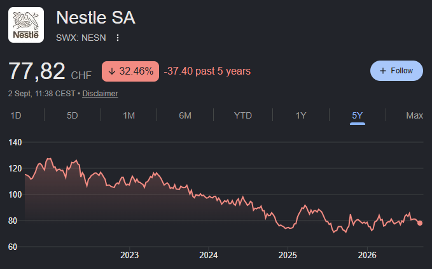Click the 77,82 price value
This screenshot has height=269, width=432.
(37, 71)
